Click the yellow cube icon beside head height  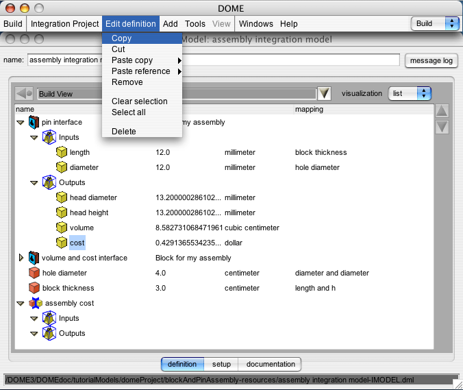pos(62,212)
